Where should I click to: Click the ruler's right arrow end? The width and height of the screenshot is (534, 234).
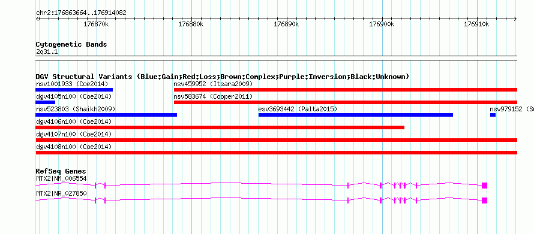pos(515,19)
